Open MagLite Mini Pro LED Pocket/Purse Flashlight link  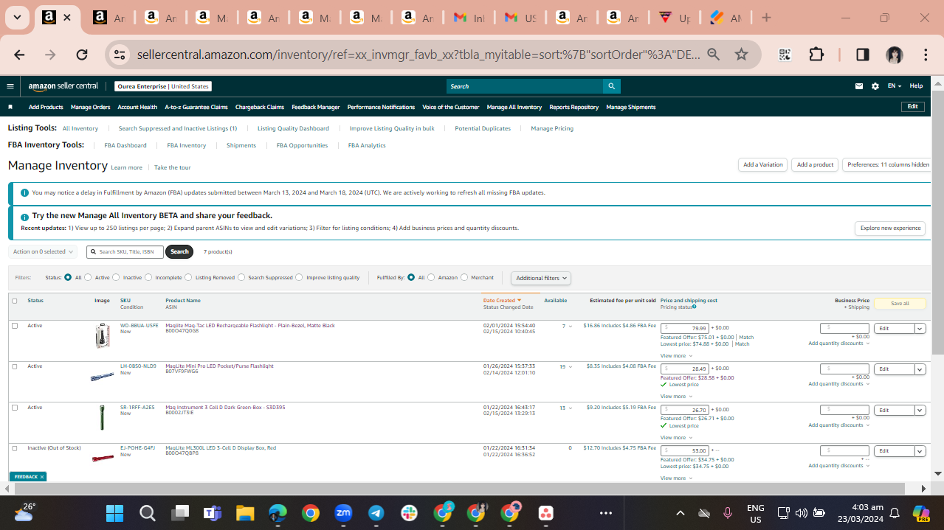point(220,366)
